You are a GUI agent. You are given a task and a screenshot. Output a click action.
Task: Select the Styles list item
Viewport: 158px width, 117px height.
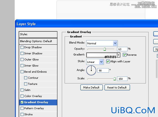tap(38, 34)
